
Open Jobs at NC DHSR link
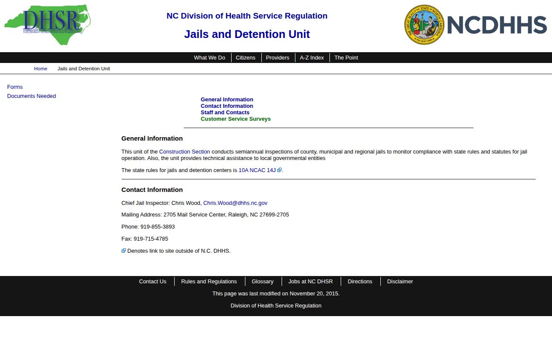coord(310,282)
